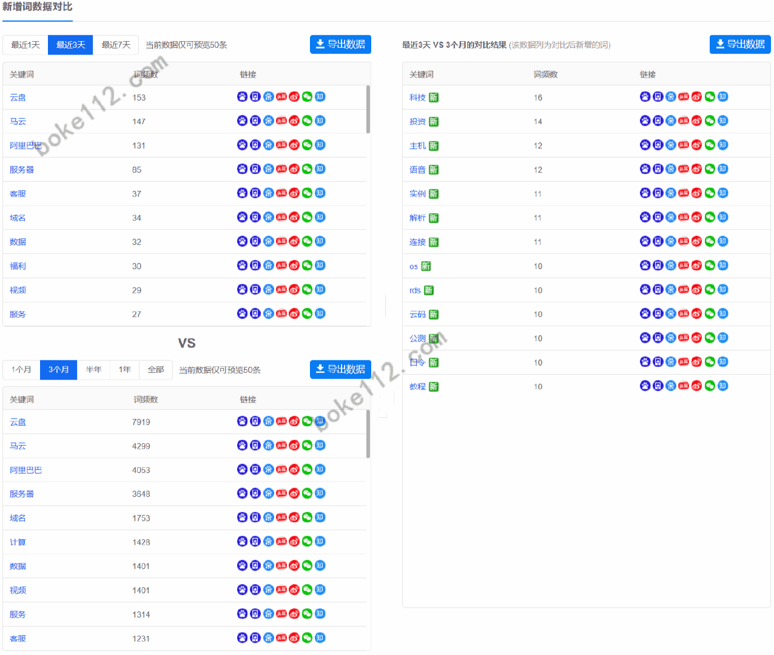
Task: Switch to the 半年 time range tab
Action: [93, 370]
